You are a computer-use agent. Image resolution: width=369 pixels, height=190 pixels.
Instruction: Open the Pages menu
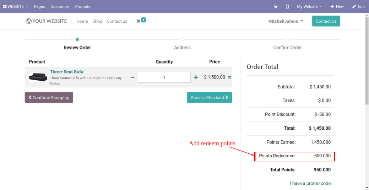click(39, 6)
